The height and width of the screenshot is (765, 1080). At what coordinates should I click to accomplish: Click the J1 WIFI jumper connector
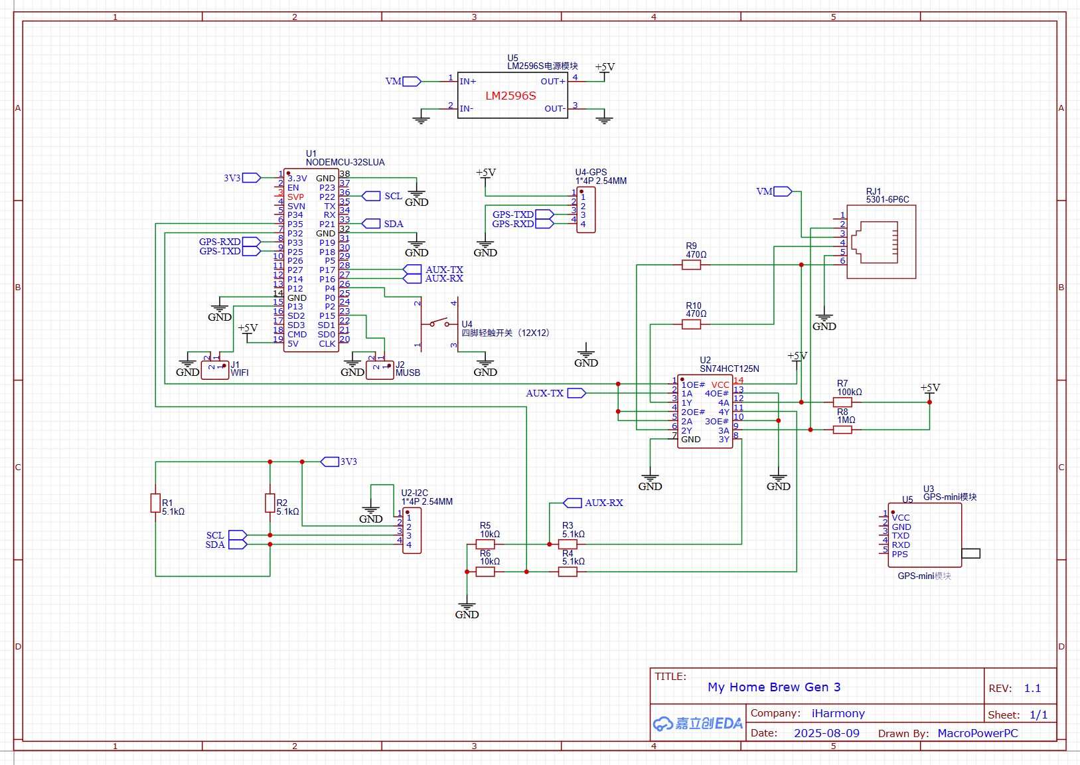215,371
